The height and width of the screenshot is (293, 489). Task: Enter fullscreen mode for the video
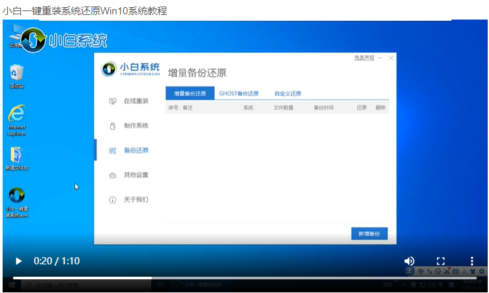pyautogui.click(x=441, y=261)
